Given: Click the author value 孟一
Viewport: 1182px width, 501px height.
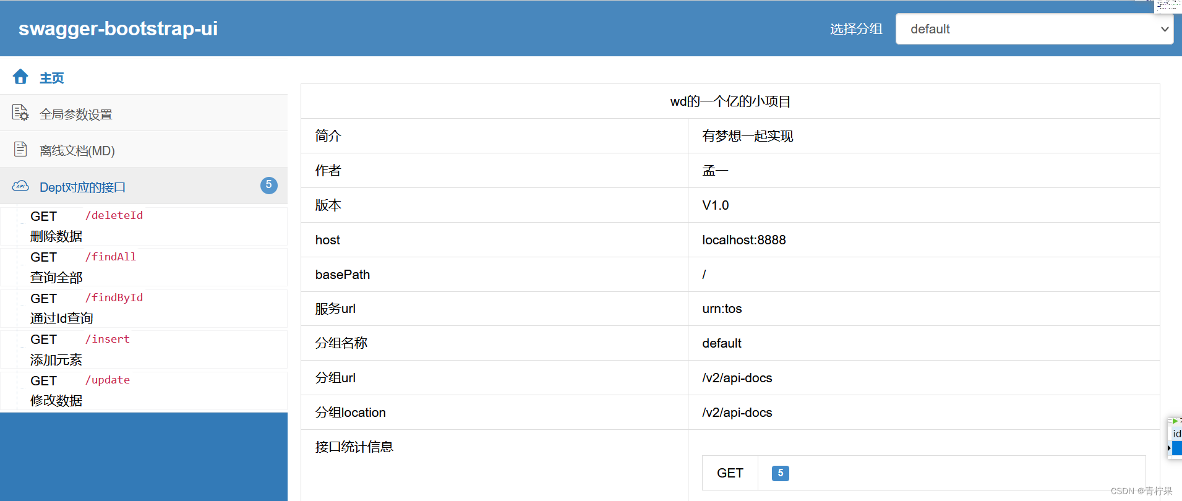Looking at the screenshot, I should [x=715, y=171].
